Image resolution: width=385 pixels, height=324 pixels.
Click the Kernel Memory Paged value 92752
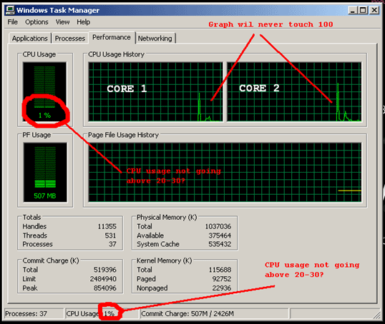pos(221,279)
